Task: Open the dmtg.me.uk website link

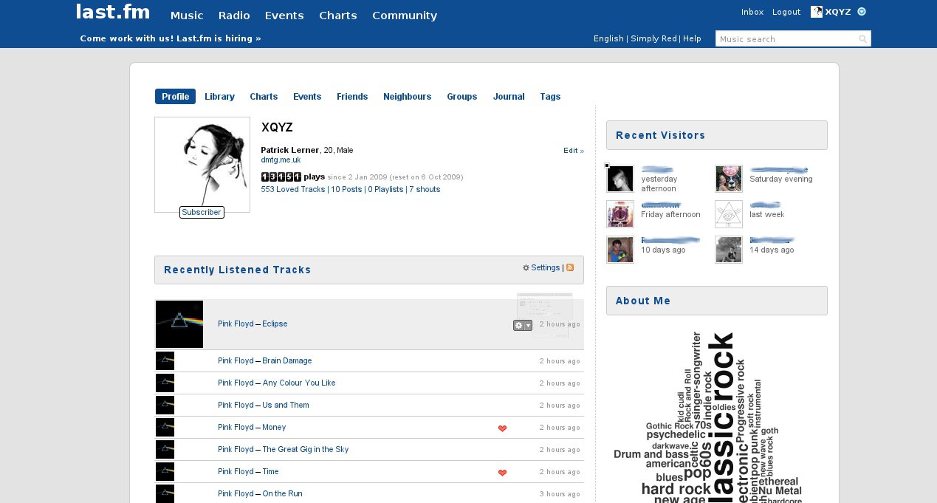Action: pos(281,160)
